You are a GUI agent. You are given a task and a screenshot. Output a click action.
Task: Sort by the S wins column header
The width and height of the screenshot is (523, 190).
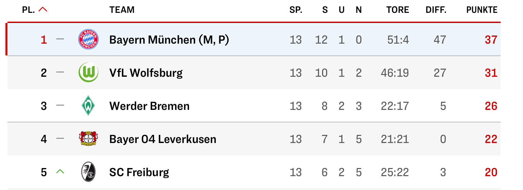pyautogui.click(x=325, y=10)
